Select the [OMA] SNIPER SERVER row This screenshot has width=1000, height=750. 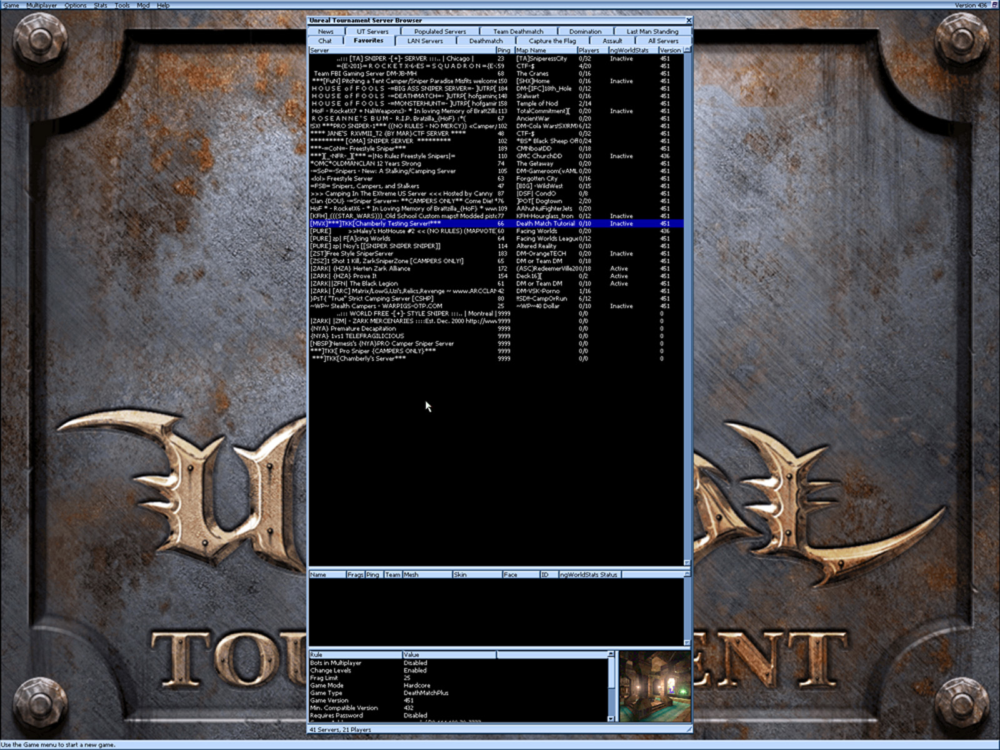pyautogui.click(x=496, y=141)
